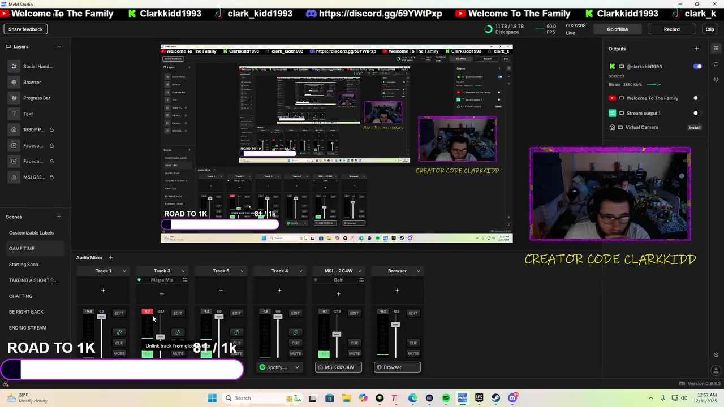Open Spotify from the taskbar
Viewport: 724px width, 407px height.
[446, 398]
